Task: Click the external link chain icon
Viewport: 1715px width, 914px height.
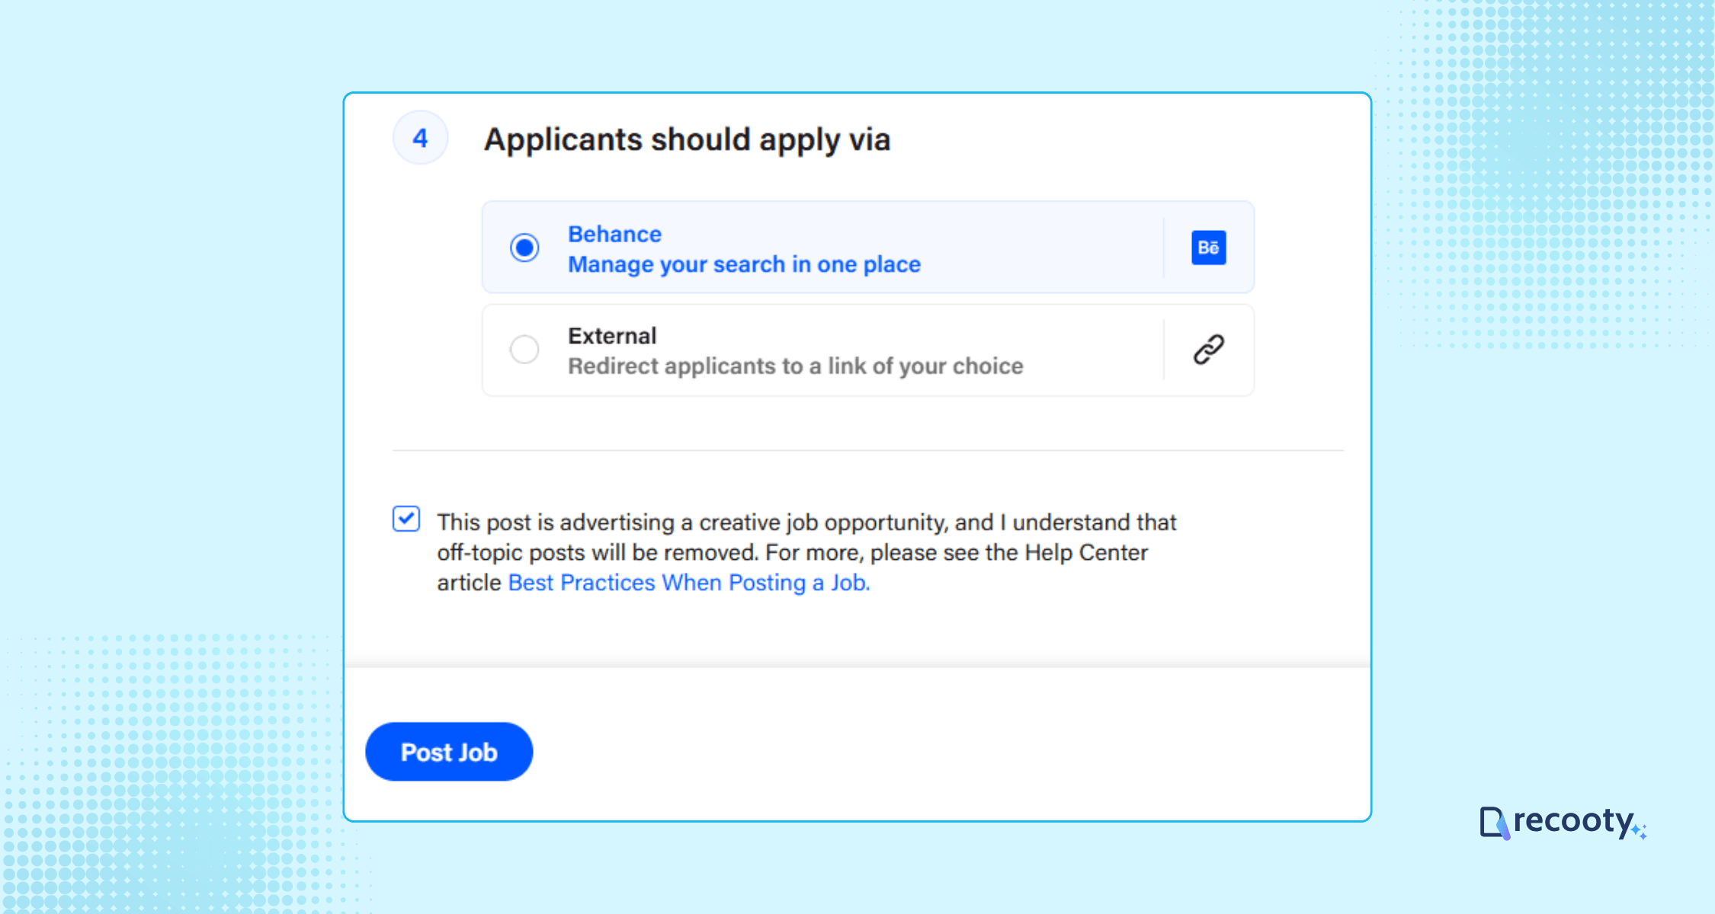Action: click(1210, 349)
